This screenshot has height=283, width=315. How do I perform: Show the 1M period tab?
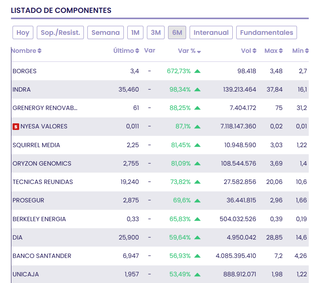[x=135, y=32]
